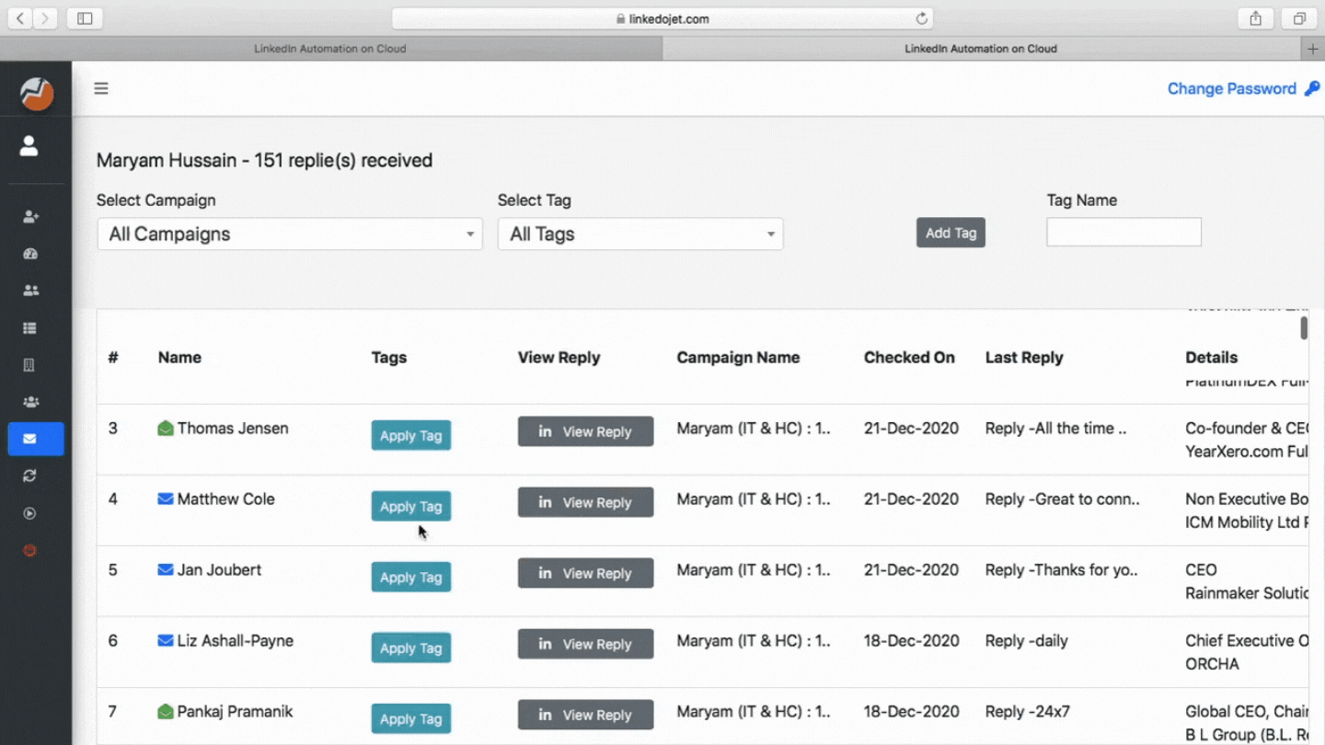
Task: Click View Reply for Thomas Jensen
Action: [586, 431]
